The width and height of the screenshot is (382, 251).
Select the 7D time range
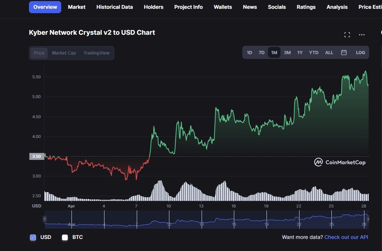(x=261, y=52)
